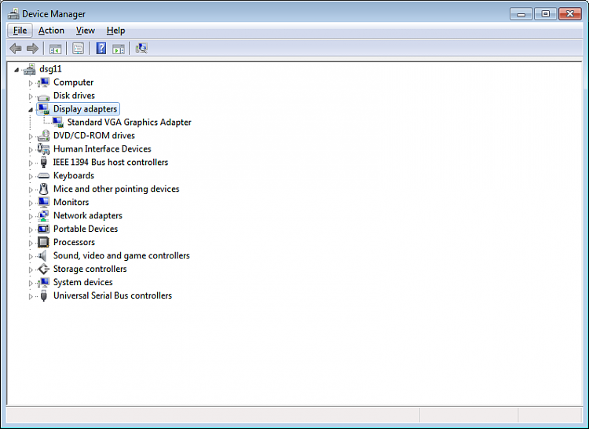Open the Help menu
Screen dimensions: 589x429
tap(115, 31)
